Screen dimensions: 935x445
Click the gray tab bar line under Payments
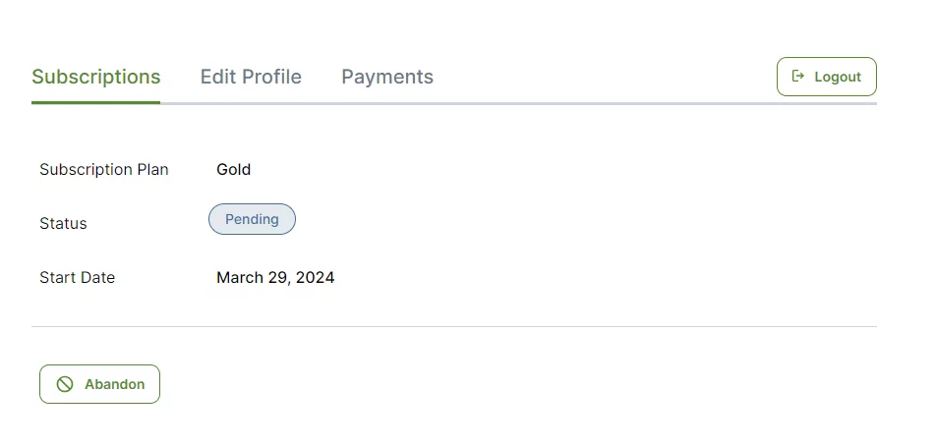(x=387, y=104)
